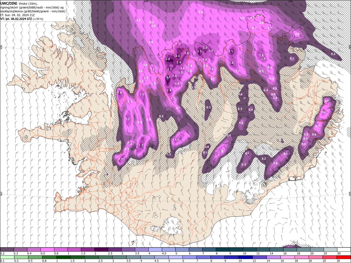Click the '20W' longitude label

146,1
